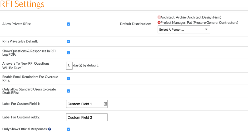Click the Default Distribution label
This screenshot has height=134, width=248.
coord(135,24)
